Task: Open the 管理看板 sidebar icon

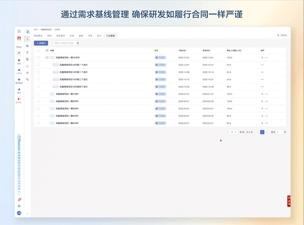Action: pyautogui.click(x=18, y=80)
